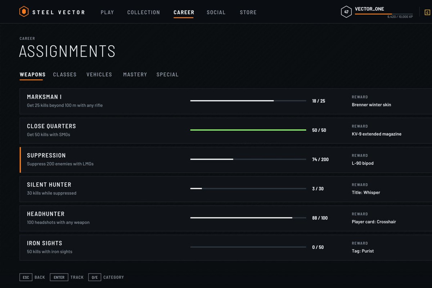The image size is (432, 288).
Task: Click '30 kills while suppressed' description
Action: click(x=51, y=193)
